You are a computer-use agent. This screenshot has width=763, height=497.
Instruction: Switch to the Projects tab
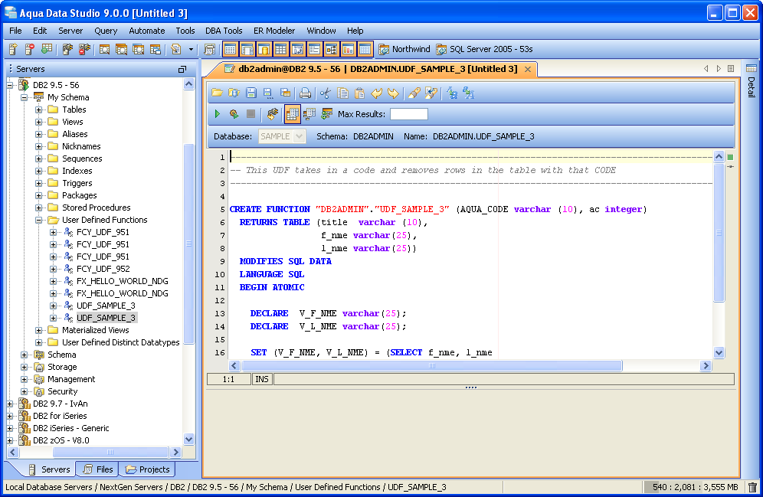click(149, 469)
